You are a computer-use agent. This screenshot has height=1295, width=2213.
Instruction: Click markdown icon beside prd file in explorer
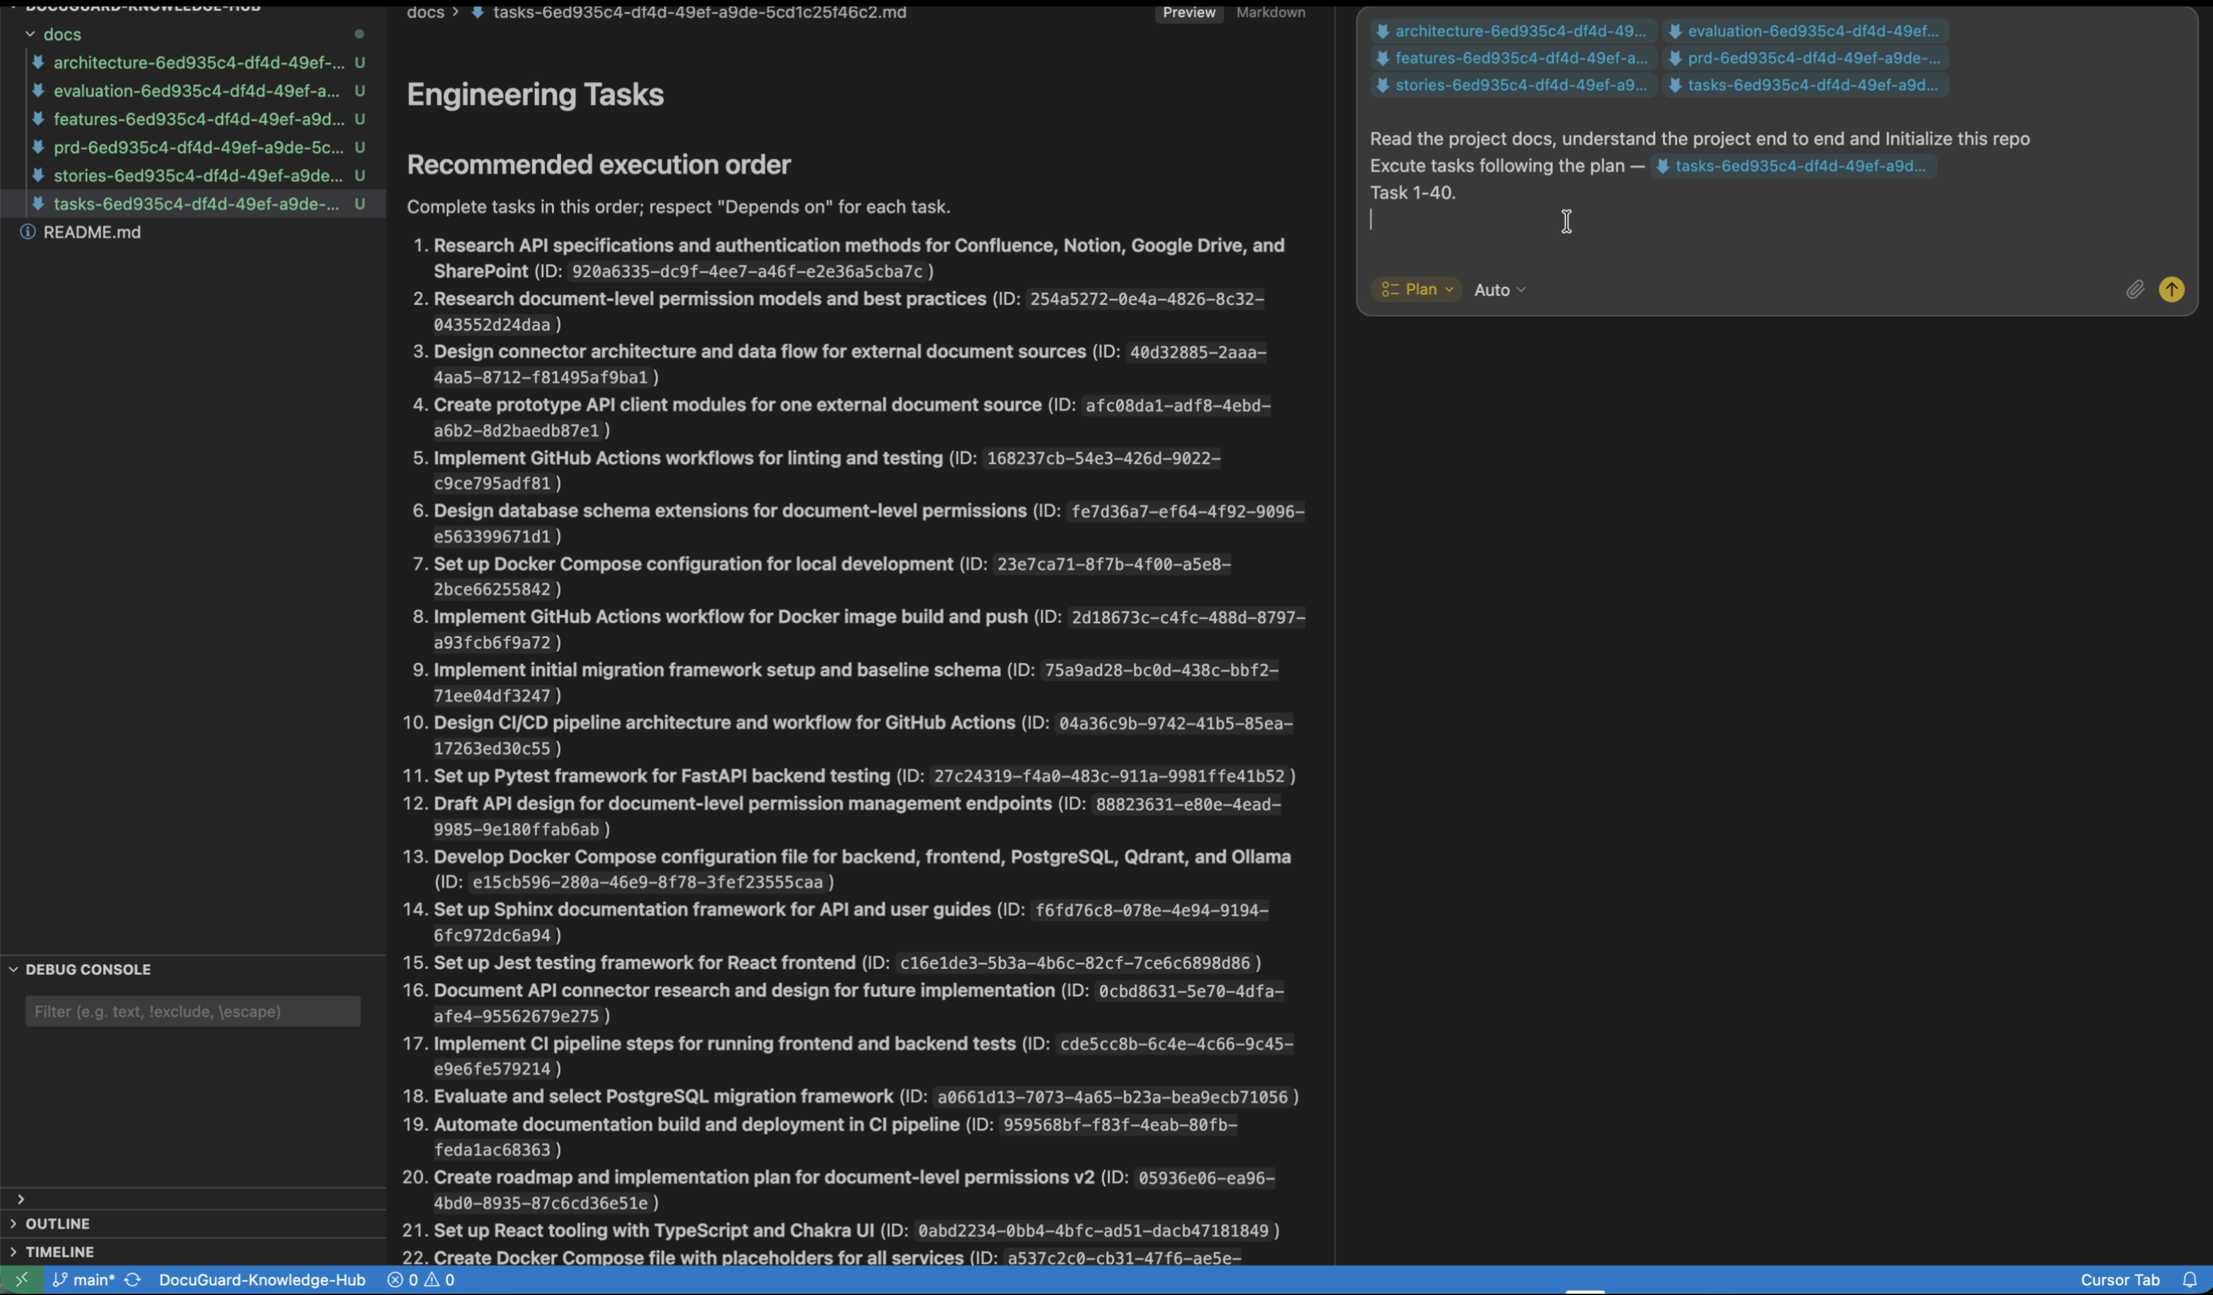coord(38,147)
